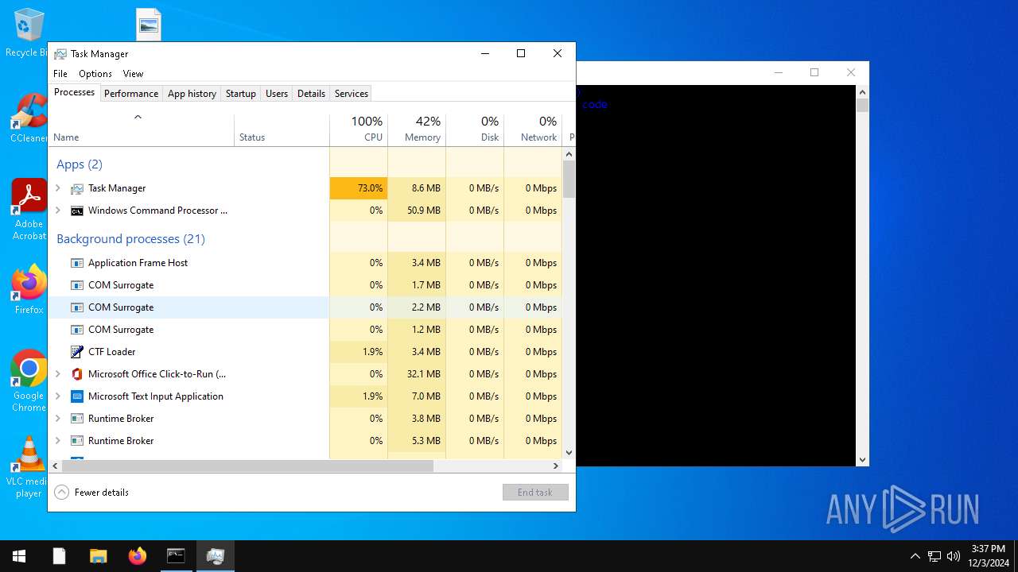The width and height of the screenshot is (1018, 572).
Task: Open File Explorer from taskbar
Action: click(98, 556)
